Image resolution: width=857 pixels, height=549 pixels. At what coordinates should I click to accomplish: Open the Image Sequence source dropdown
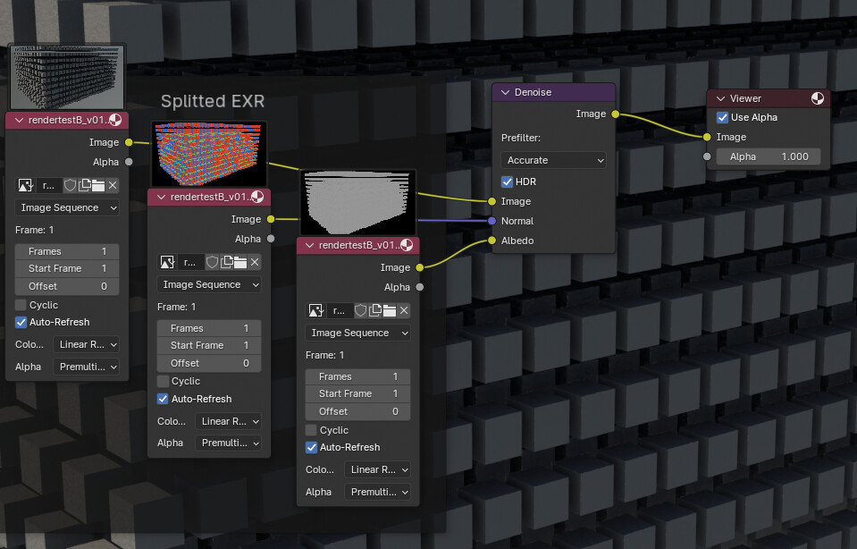67,207
